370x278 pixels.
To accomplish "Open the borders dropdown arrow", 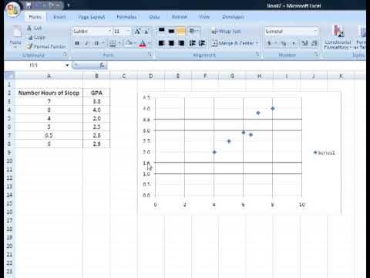I will click(x=119, y=43).
